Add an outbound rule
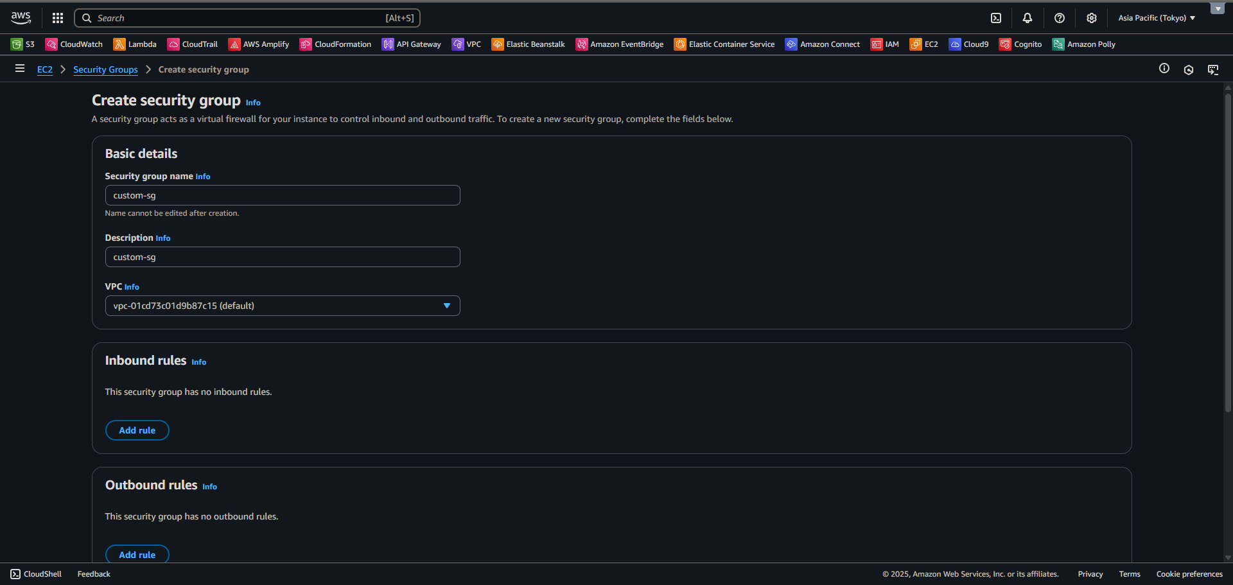1233x585 pixels. point(137,554)
